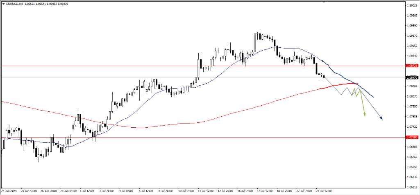Click the 11 Jul 12:00 time label
Viewport: 420px width, 195px height.
click(x=205, y=191)
